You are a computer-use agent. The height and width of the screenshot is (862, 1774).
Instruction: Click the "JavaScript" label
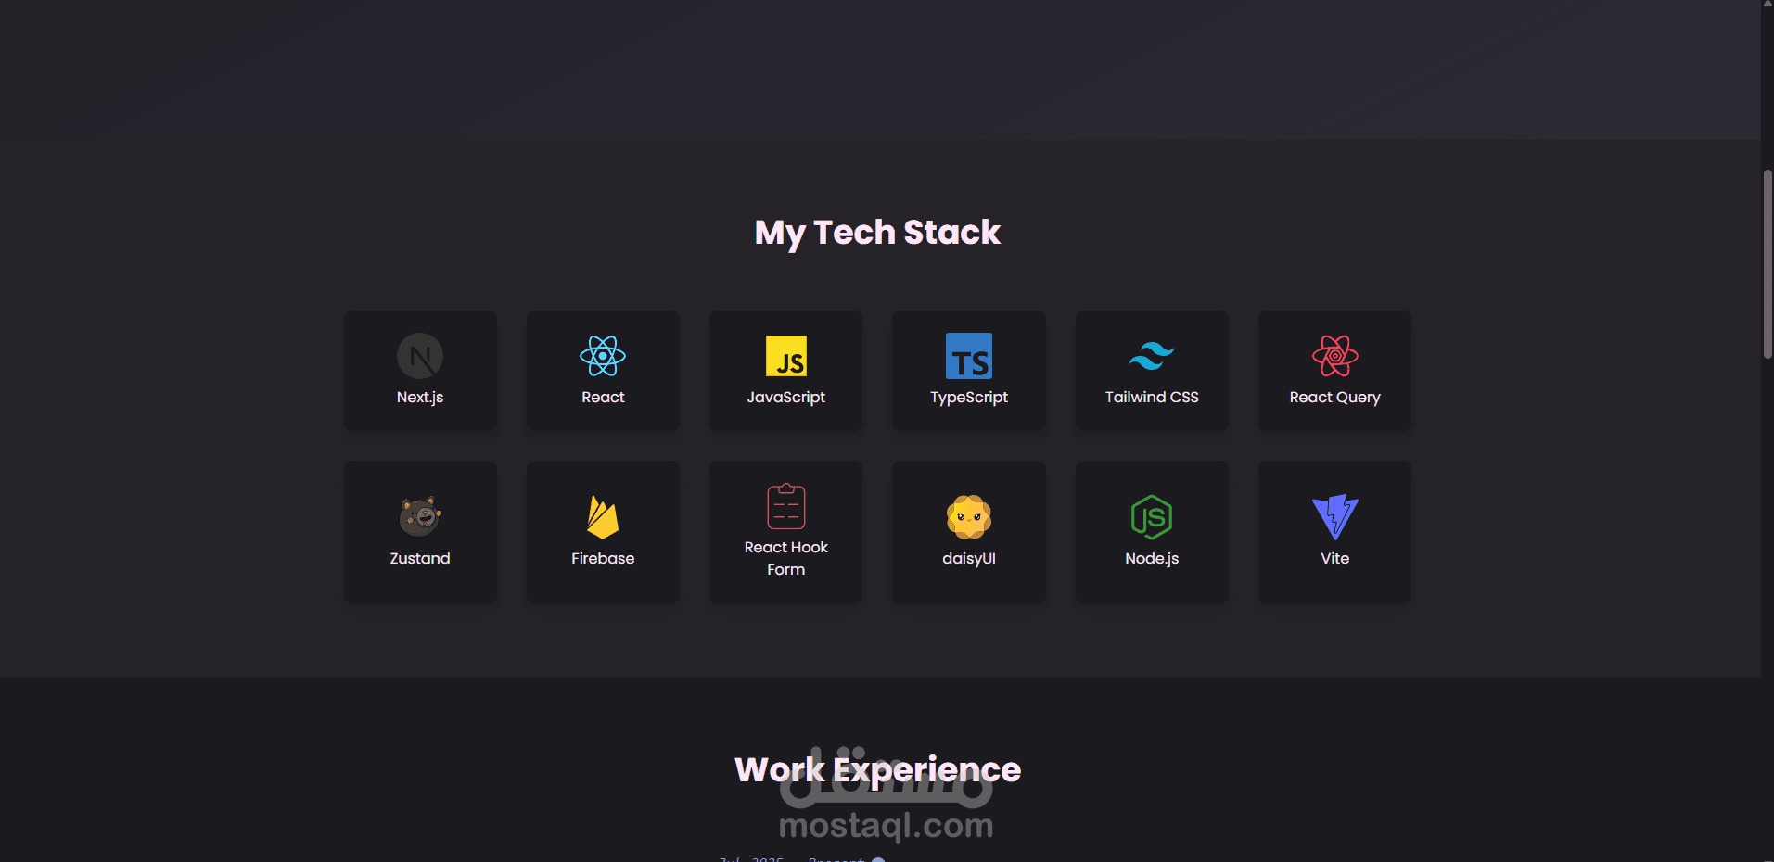coord(786,397)
